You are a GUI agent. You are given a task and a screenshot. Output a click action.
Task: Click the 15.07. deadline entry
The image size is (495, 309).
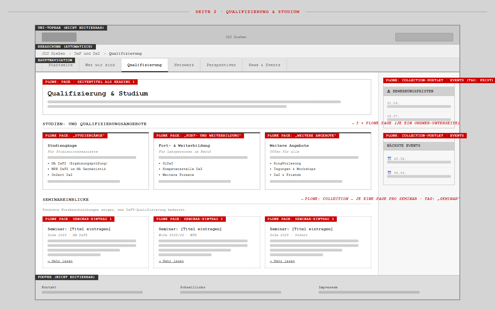click(x=419, y=118)
